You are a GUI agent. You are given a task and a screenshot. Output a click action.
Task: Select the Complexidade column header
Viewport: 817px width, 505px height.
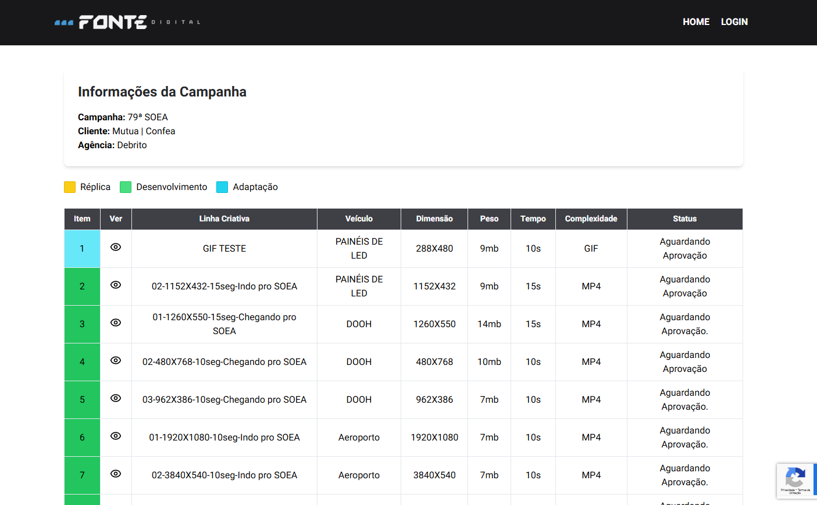pyautogui.click(x=591, y=219)
